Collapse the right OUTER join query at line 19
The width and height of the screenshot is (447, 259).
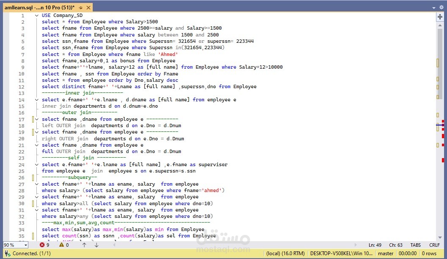coord(36,132)
